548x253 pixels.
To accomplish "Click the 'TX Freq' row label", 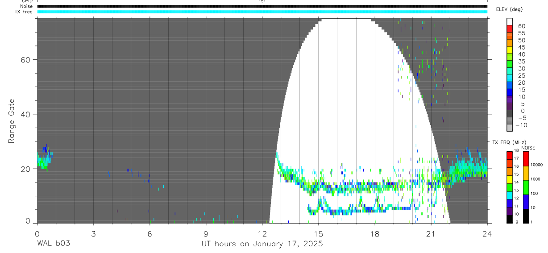I will pyautogui.click(x=24, y=12).
